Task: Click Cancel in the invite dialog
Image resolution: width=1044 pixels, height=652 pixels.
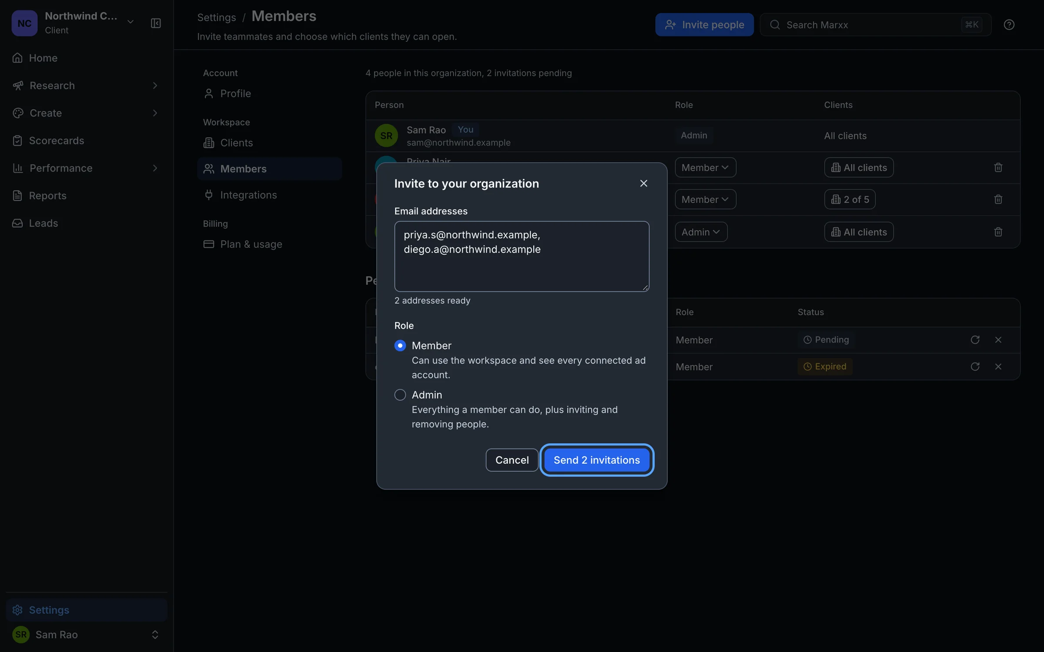Action: tap(512, 460)
